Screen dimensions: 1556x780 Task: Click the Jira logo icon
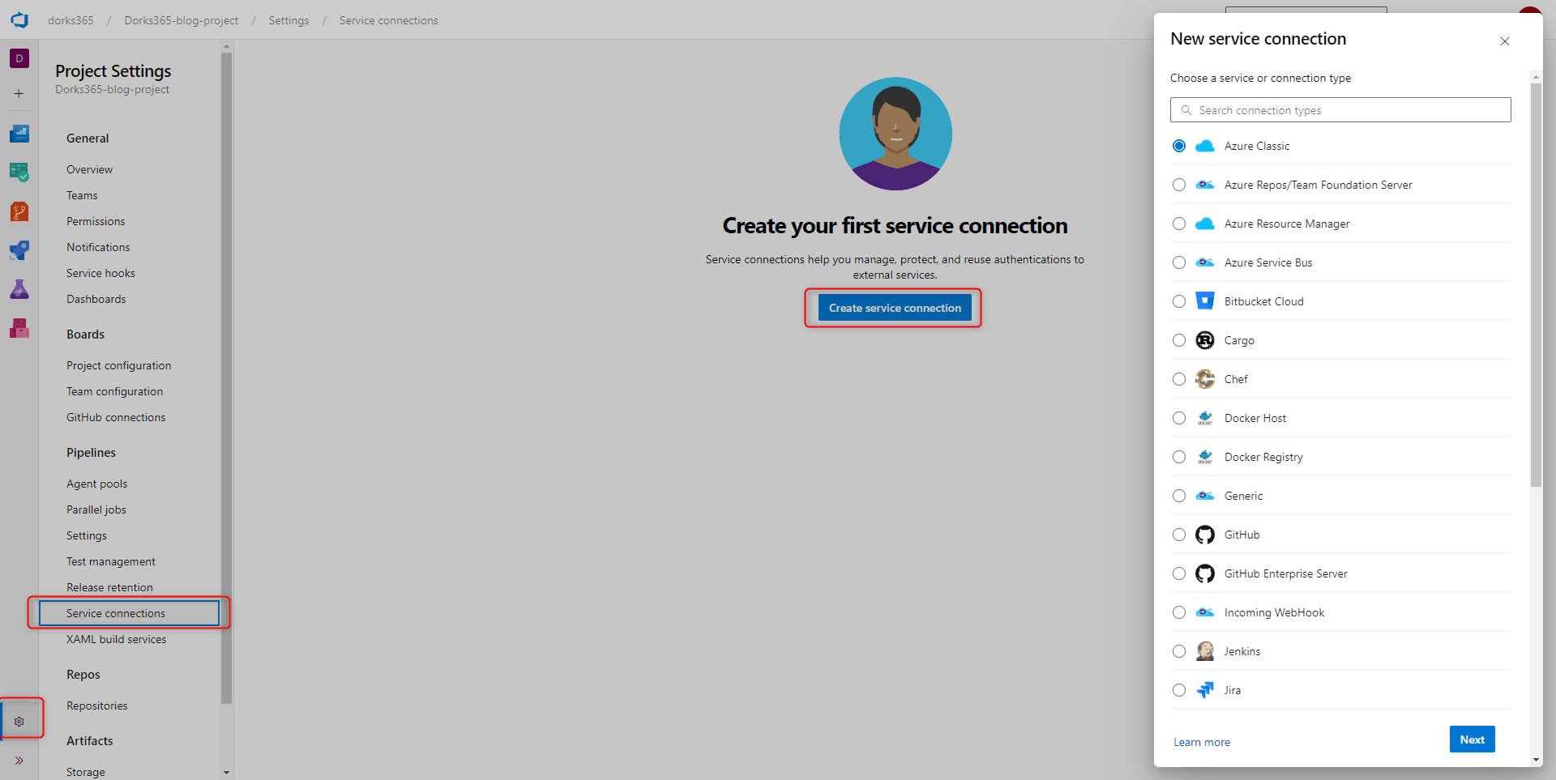1205,690
